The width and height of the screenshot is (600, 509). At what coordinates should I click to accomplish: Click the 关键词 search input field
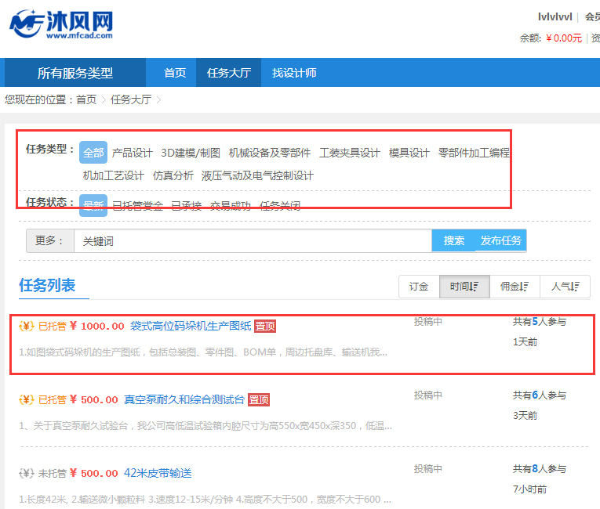pos(253,241)
